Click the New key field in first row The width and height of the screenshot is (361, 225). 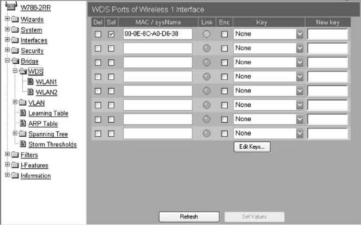tap(328, 34)
